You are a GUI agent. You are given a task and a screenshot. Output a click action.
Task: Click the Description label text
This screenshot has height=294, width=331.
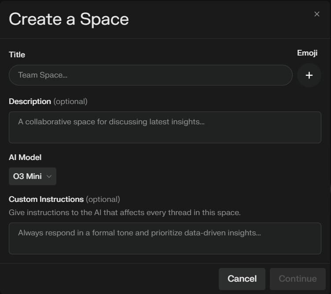30,101
